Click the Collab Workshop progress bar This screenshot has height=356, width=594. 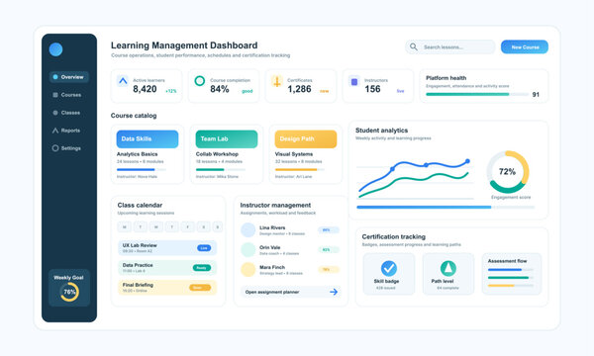click(x=220, y=169)
